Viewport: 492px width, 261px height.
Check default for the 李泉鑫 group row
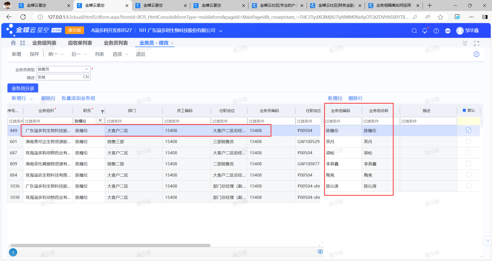(468, 164)
